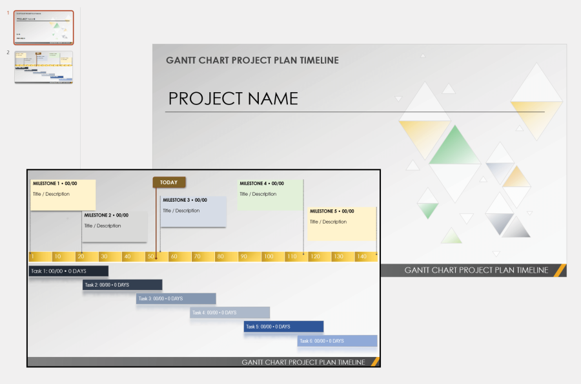581x384 pixels.
Task: Click the PROJECT NAME title text
Action: [x=234, y=99]
